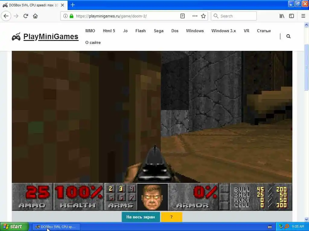The image size is (309, 231).
Task: Open the Dos games category
Action: coord(175,31)
